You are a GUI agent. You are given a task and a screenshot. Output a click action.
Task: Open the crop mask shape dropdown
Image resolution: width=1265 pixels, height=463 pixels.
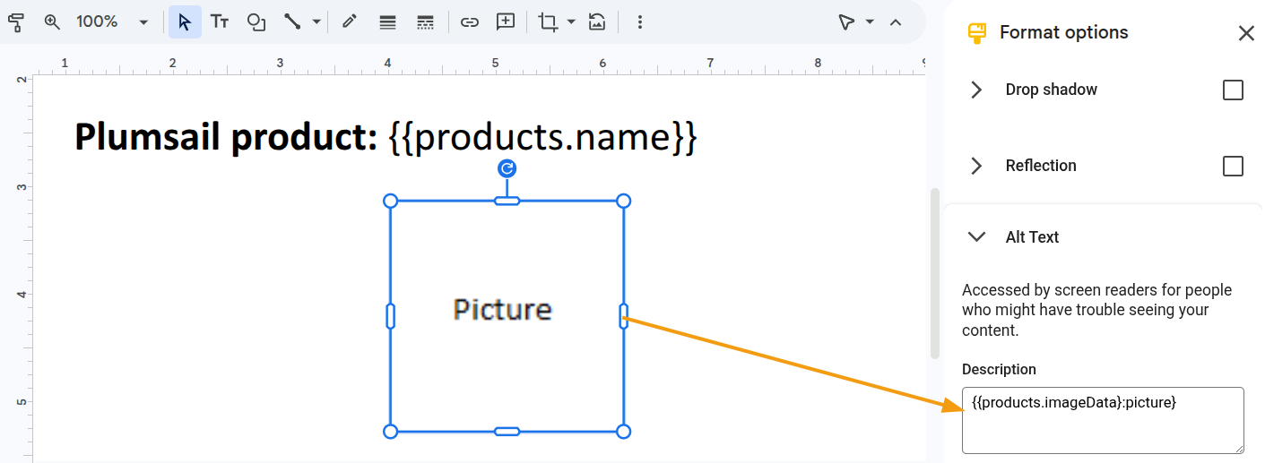571,22
